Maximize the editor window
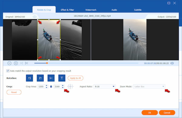182x118 pixels. pyautogui.click(x=169, y=3)
